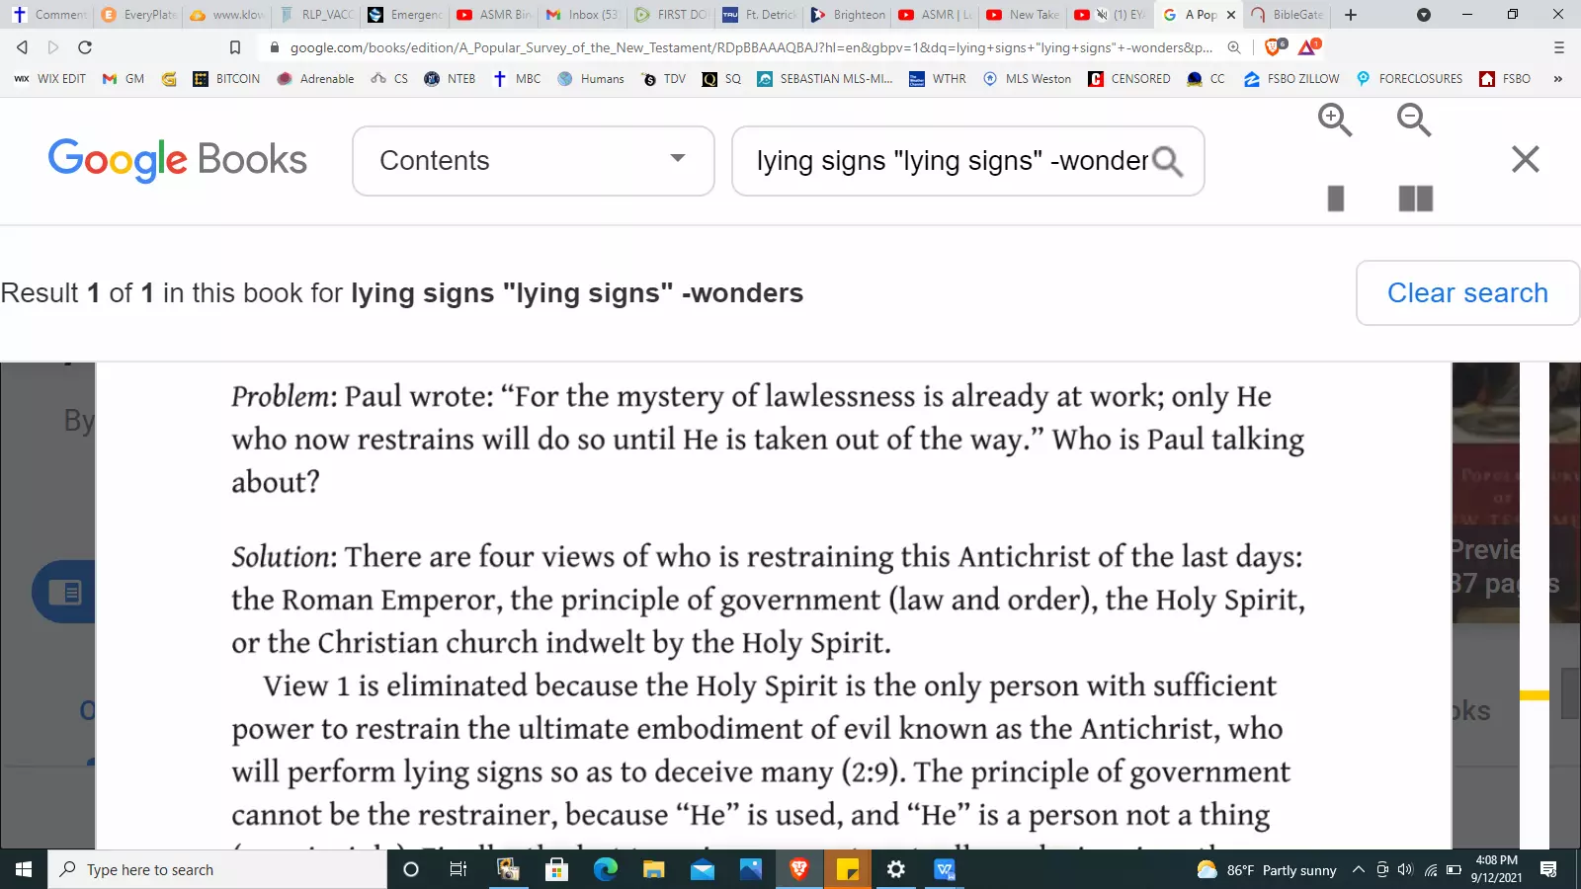Close the book viewer with X
The height and width of the screenshot is (889, 1581).
tap(1526, 159)
